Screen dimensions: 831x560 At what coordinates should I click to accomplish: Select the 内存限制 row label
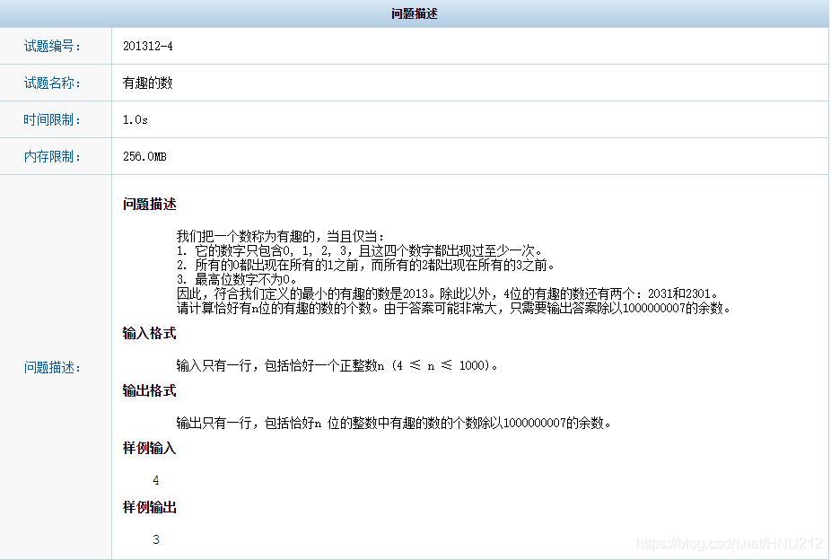[55, 155]
